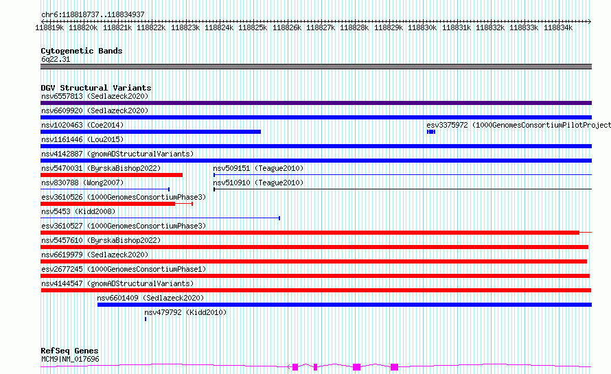Click esv3610527 (1000GenomesConsortiumPhase3) label
This screenshot has height=374, width=611.
124,226
